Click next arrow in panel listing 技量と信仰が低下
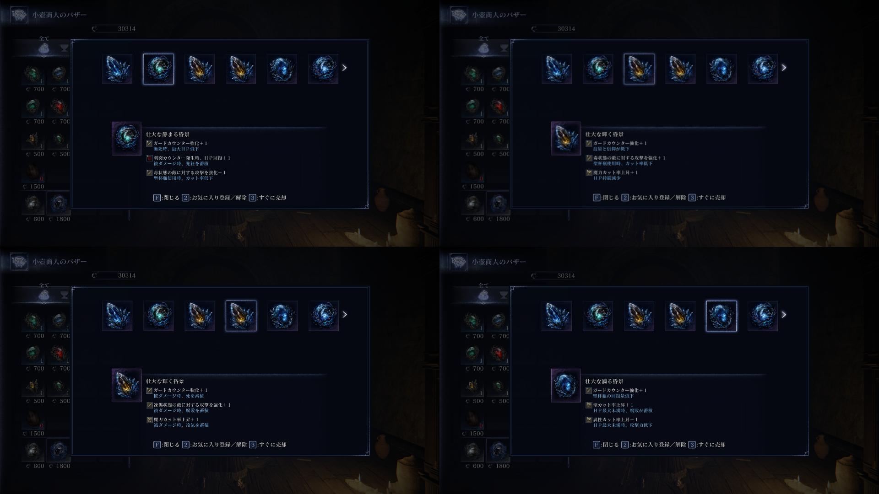The image size is (879, 494). (x=784, y=68)
